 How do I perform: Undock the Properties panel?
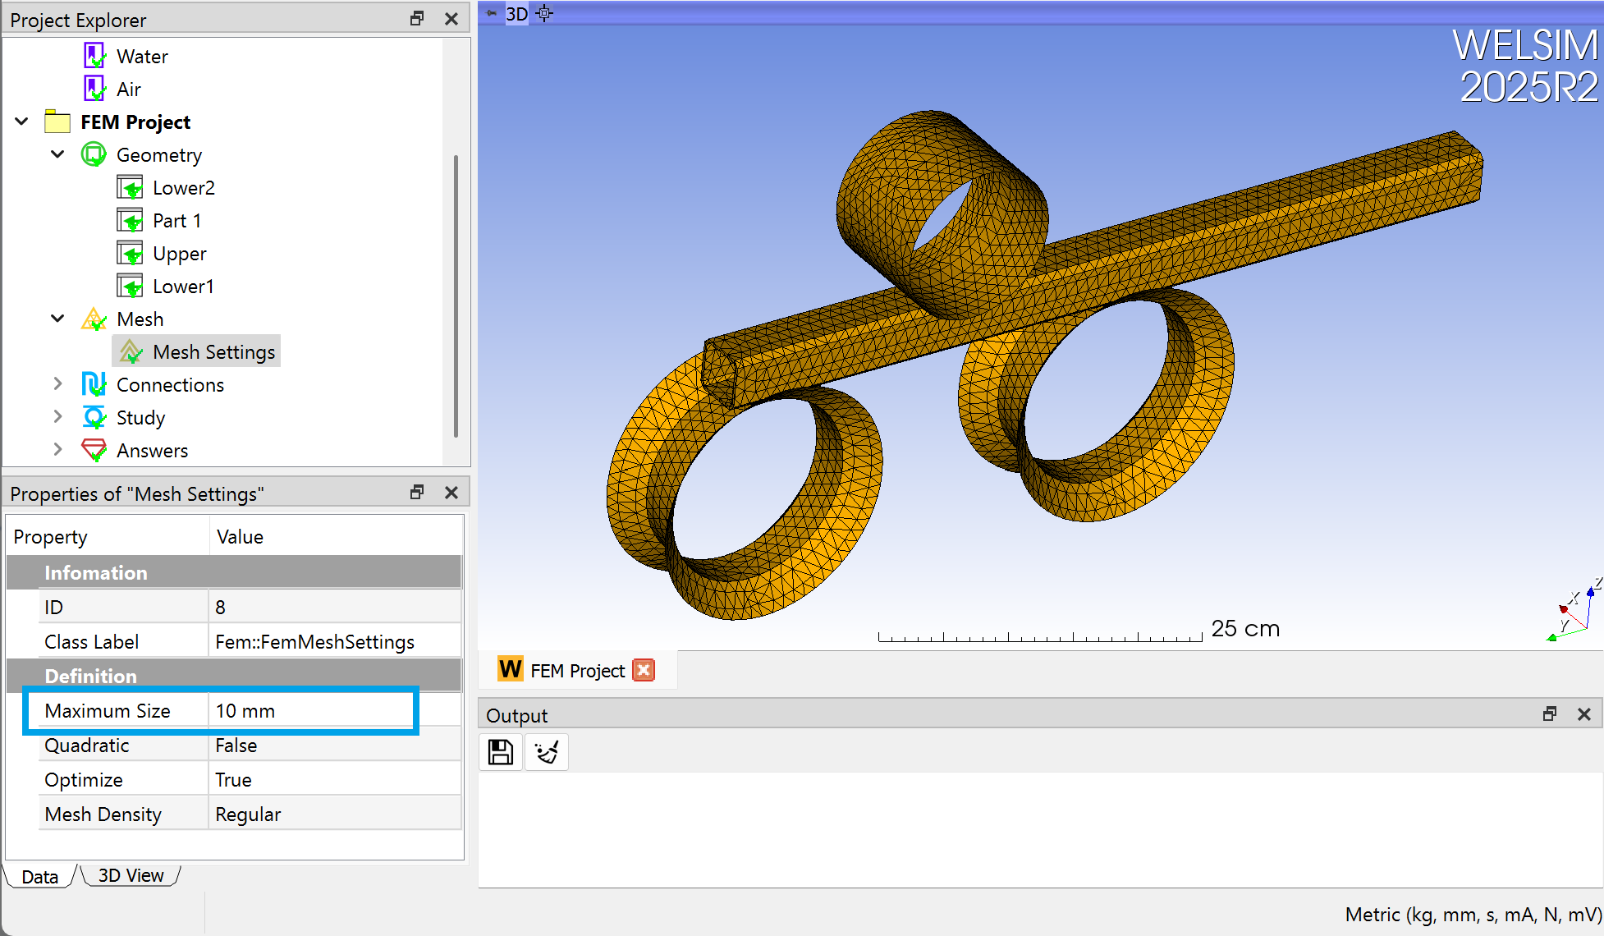[417, 492]
